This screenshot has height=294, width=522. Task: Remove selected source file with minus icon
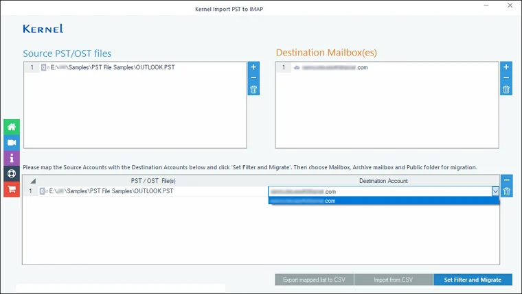253,77
